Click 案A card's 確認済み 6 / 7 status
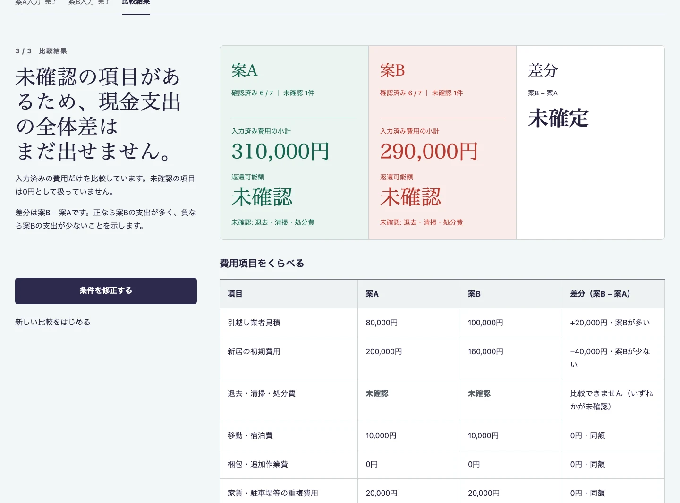The width and height of the screenshot is (680, 503). [252, 93]
